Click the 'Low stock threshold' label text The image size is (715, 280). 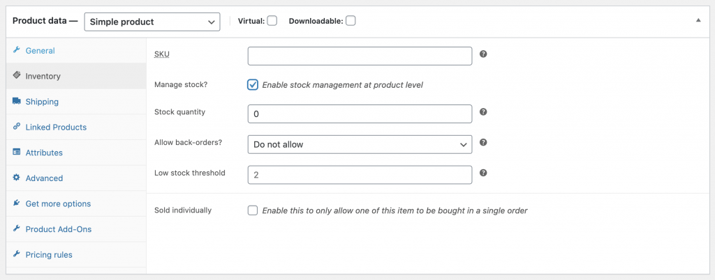coord(190,173)
